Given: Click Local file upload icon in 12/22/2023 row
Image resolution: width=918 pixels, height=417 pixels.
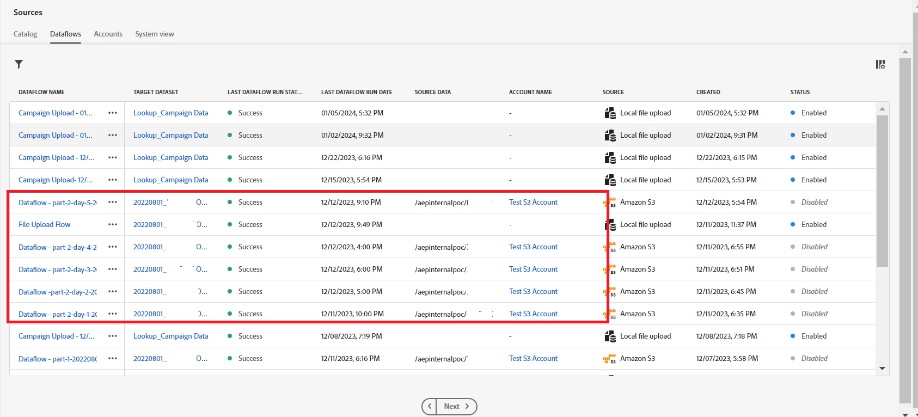Looking at the screenshot, I should tap(610, 157).
